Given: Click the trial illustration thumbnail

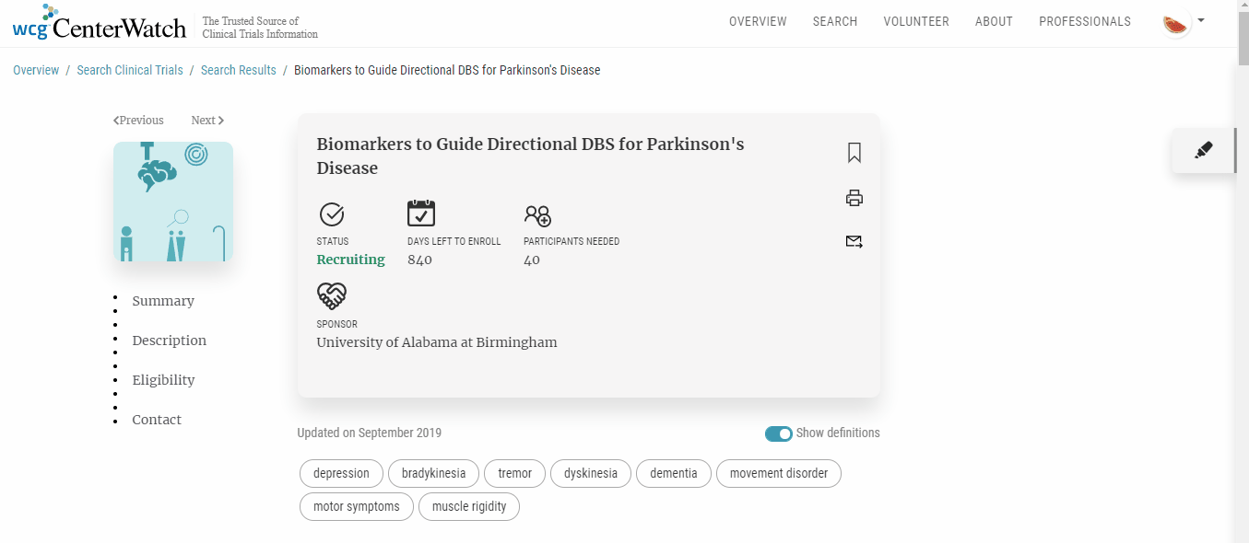Looking at the screenshot, I should [x=173, y=202].
